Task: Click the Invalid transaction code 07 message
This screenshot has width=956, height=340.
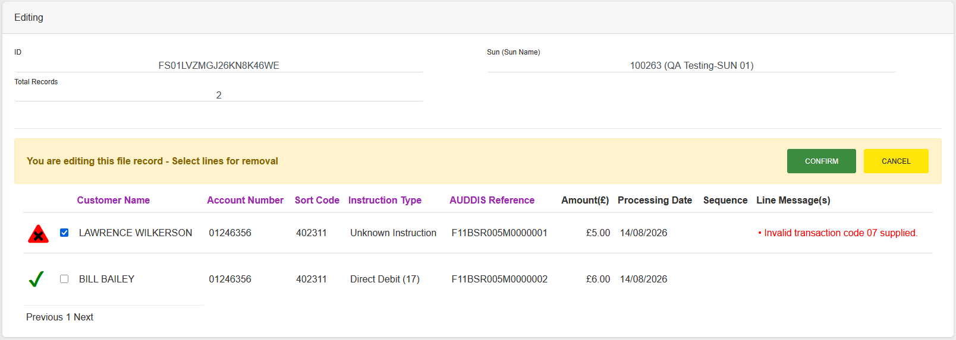Action: click(x=838, y=233)
